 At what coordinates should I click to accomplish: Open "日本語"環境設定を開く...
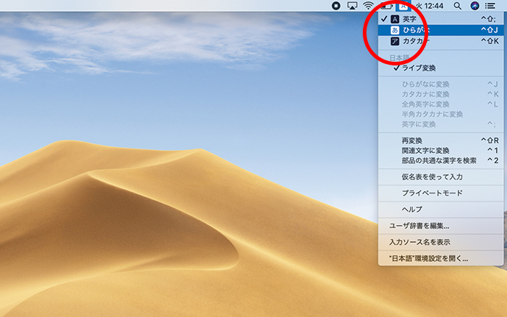point(428,258)
